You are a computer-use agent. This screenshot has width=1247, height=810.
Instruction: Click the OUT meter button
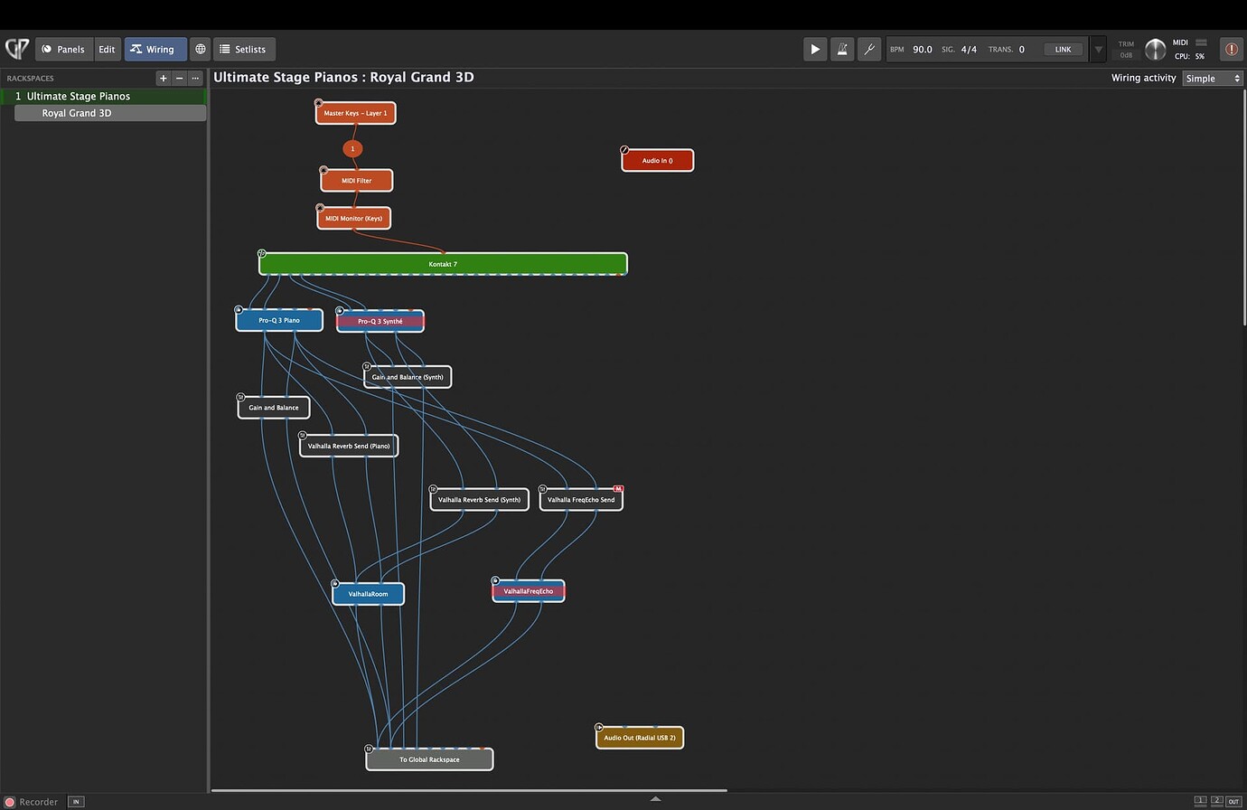pyautogui.click(x=1233, y=801)
